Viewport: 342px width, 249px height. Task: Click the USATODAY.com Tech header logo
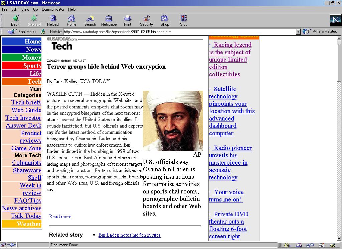(62, 44)
